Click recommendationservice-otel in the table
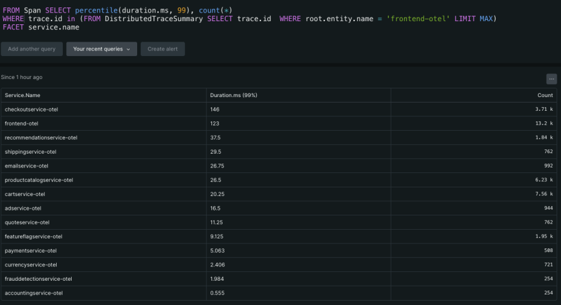561x305 pixels. point(41,138)
